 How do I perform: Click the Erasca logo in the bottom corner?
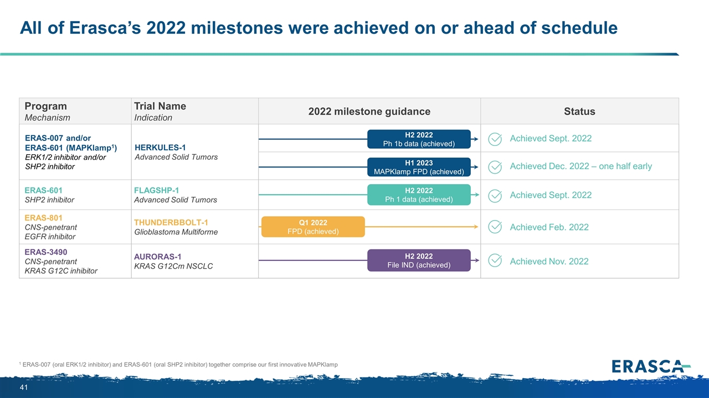pyautogui.click(x=651, y=366)
